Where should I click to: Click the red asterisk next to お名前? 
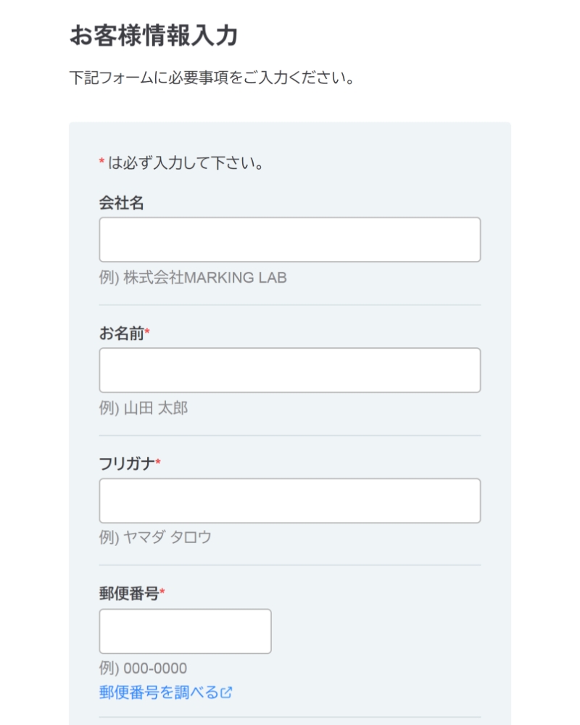(x=148, y=332)
